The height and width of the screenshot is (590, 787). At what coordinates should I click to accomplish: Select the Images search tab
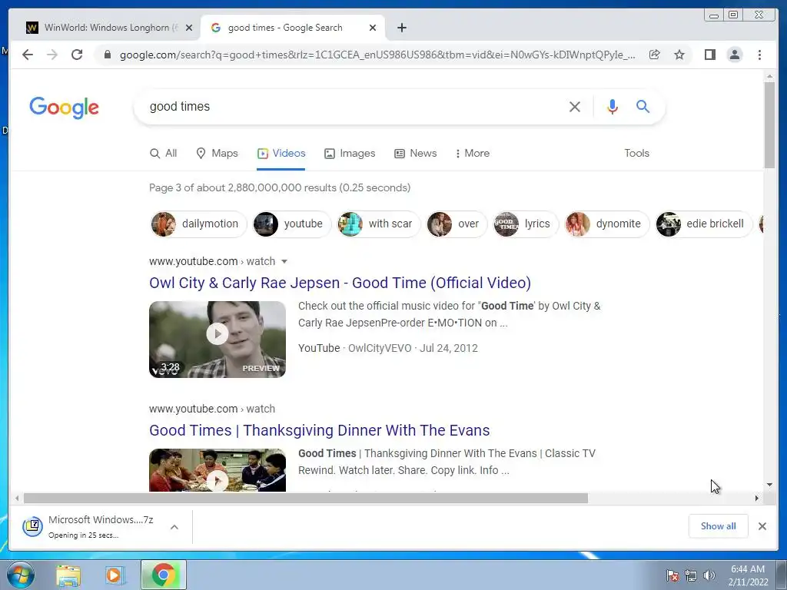coord(350,153)
